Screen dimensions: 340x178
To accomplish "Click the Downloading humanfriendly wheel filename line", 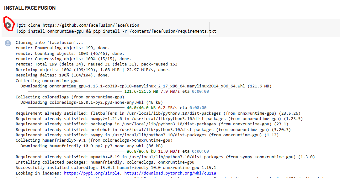I will (92, 146).
